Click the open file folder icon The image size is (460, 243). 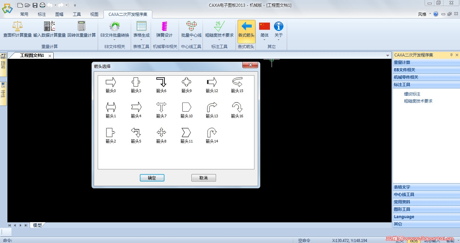(x=28, y=5)
